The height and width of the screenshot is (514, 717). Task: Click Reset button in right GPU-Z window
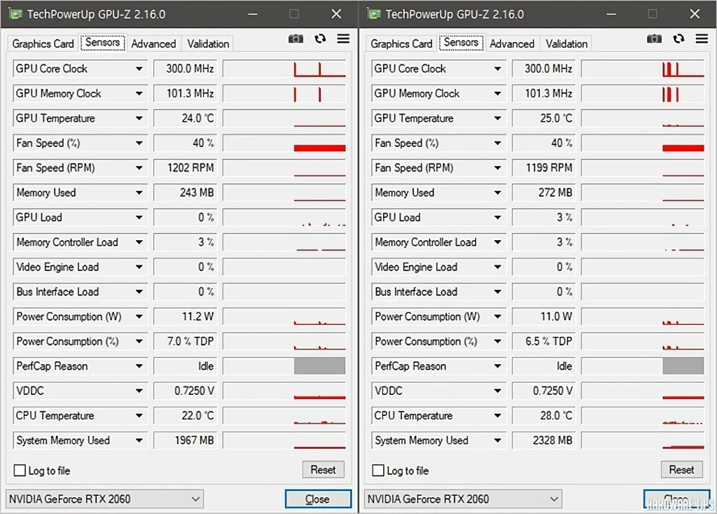(682, 470)
